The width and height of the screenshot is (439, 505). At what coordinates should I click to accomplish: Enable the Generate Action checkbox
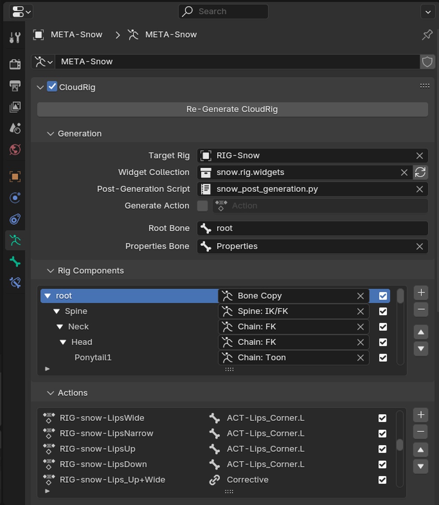[x=202, y=206]
